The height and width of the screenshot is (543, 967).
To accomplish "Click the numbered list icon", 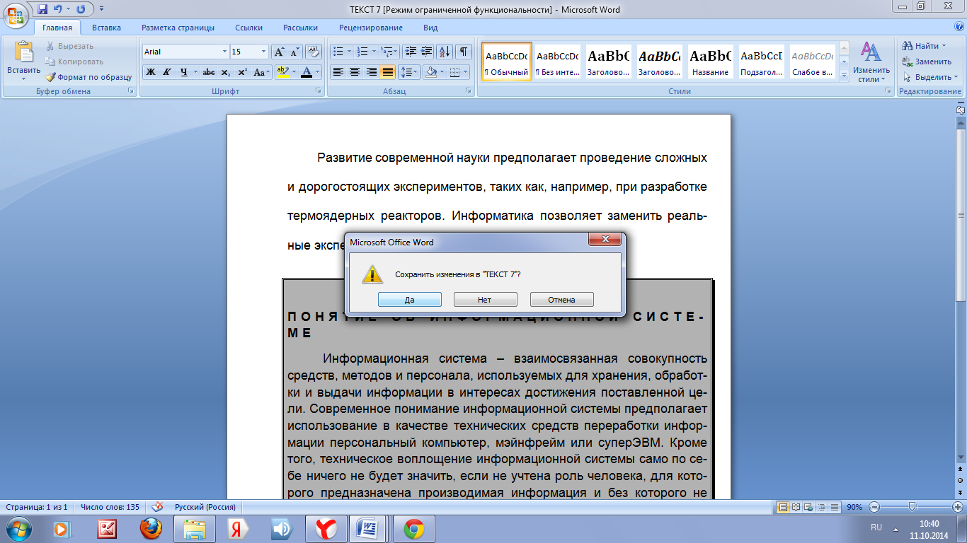I will pos(362,52).
